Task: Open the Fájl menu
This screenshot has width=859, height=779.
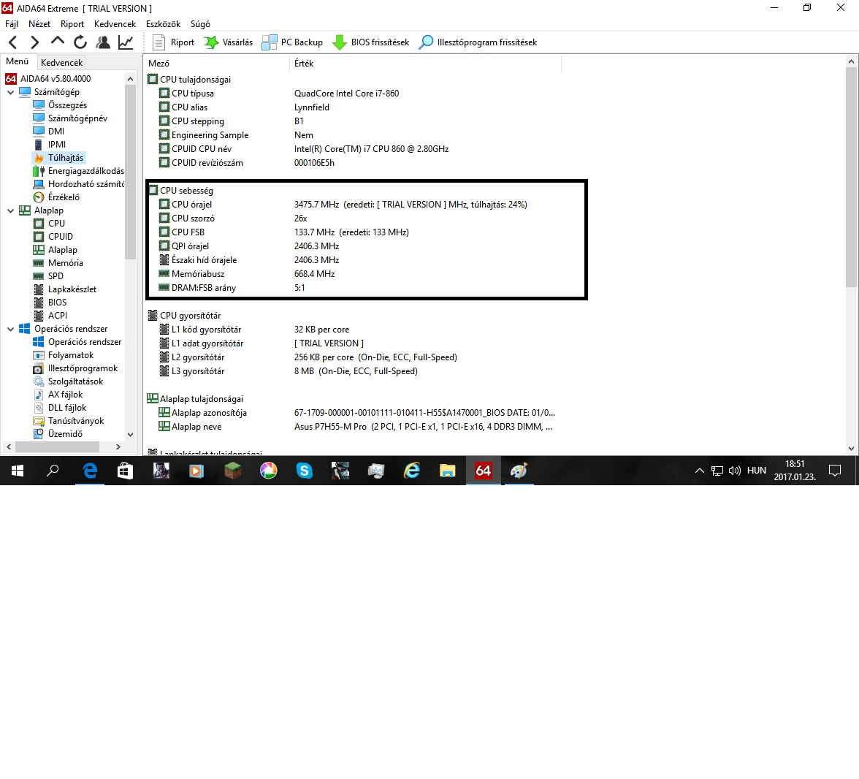Action: pyautogui.click(x=12, y=24)
